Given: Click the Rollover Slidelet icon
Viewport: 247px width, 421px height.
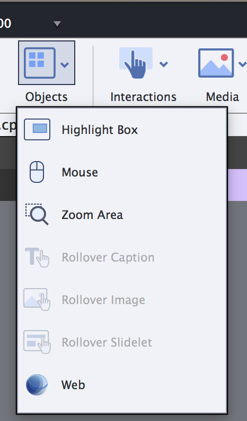Looking at the screenshot, I should (37, 342).
